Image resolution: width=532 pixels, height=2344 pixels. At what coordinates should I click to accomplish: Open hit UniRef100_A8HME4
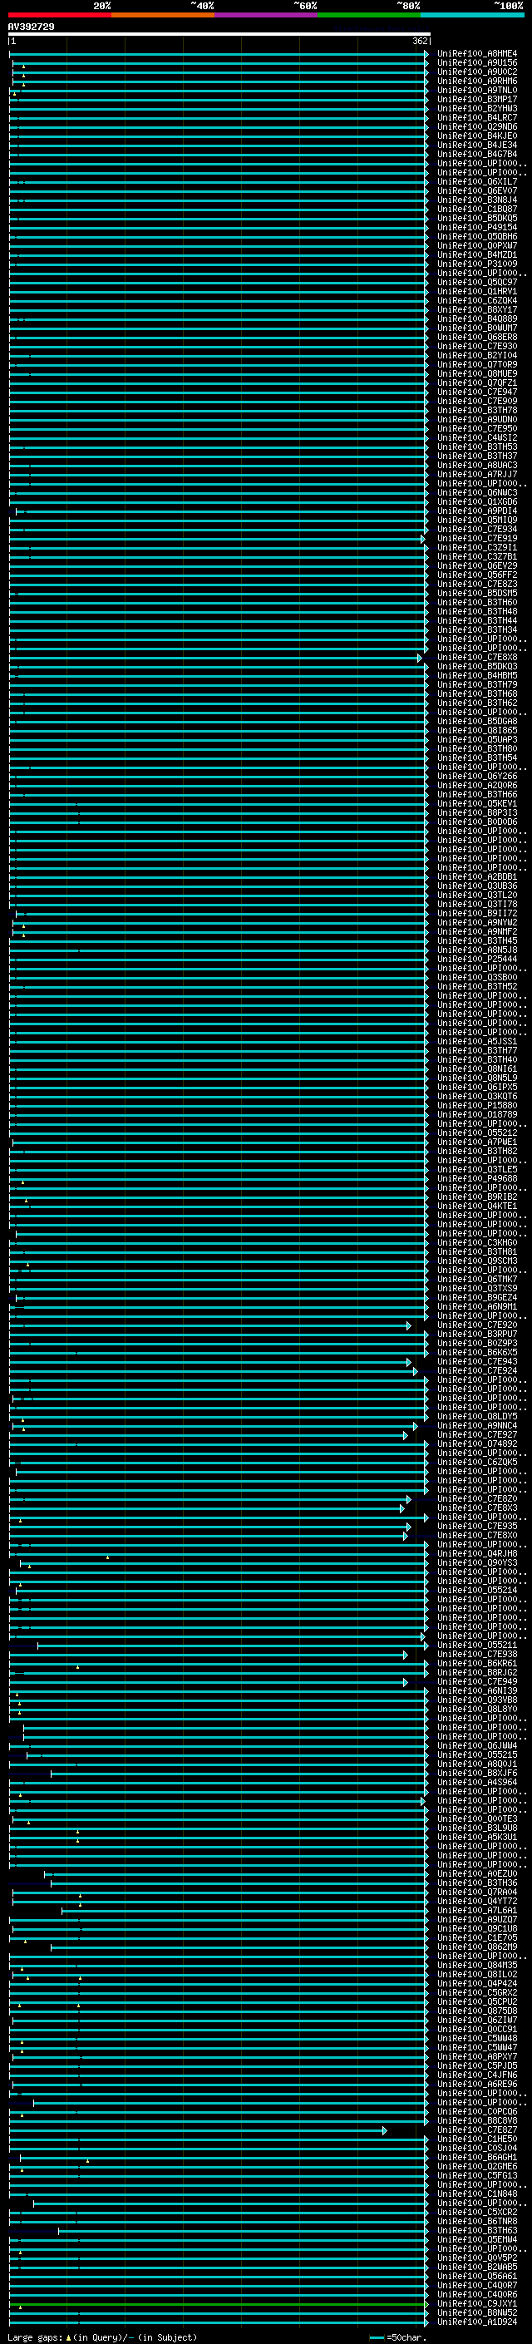click(477, 54)
